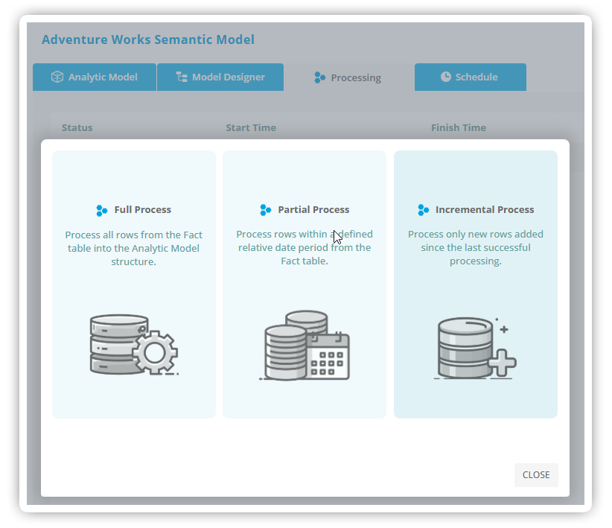
Task: Click the Start Time column header
Action: (251, 127)
